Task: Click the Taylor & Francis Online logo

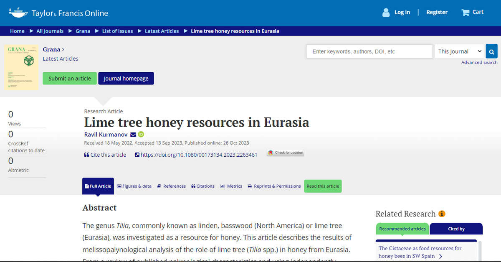Action: click(x=58, y=13)
